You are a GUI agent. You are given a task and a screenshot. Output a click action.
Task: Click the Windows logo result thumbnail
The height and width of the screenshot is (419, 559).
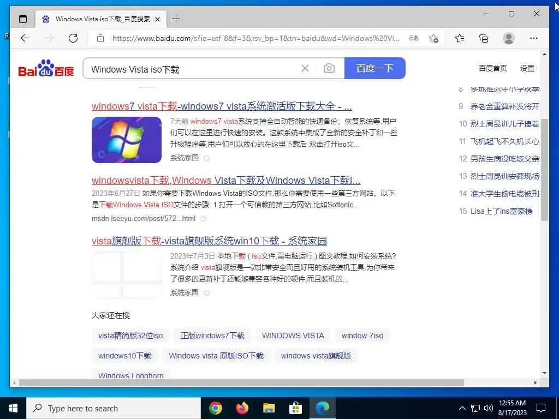127,140
